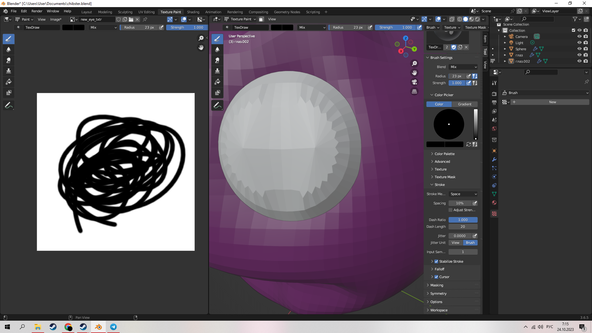Expand the Color Palette panel
The width and height of the screenshot is (592, 333).
click(x=444, y=154)
